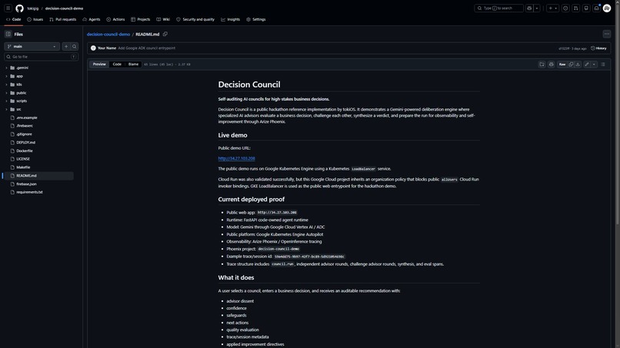This screenshot has height=348, width=620.
Task: Search files with the magnifier button
Action: click(75, 47)
